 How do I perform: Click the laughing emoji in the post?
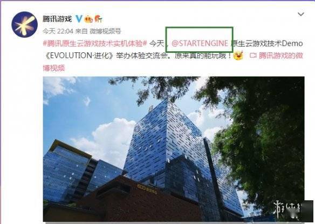point(238,55)
